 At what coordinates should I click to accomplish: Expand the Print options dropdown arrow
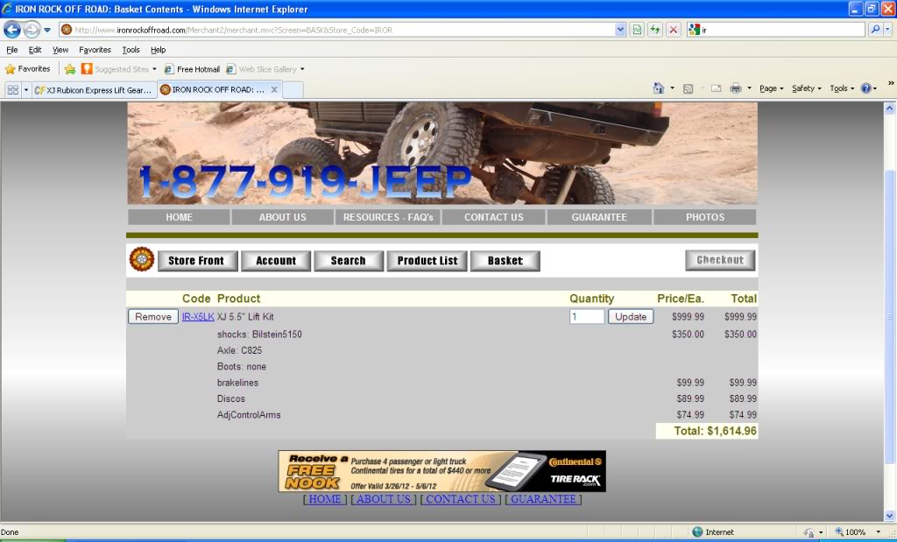tap(749, 88)
